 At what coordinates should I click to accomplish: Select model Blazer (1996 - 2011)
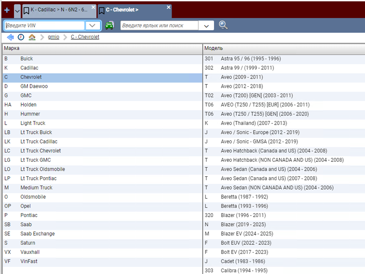click(x=284, y=215)
